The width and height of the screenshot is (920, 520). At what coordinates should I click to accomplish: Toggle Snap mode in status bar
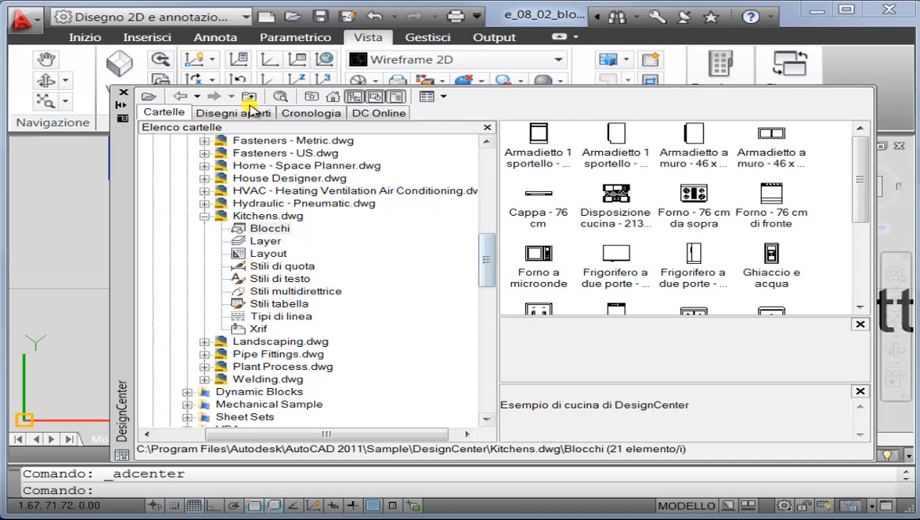[174, 505]
